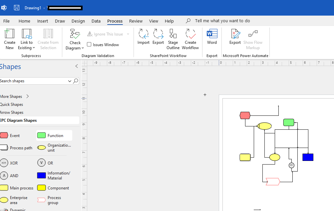Switch to the Home tab
This screenshot has height=211, width=334.
click(x=24, y=21)
